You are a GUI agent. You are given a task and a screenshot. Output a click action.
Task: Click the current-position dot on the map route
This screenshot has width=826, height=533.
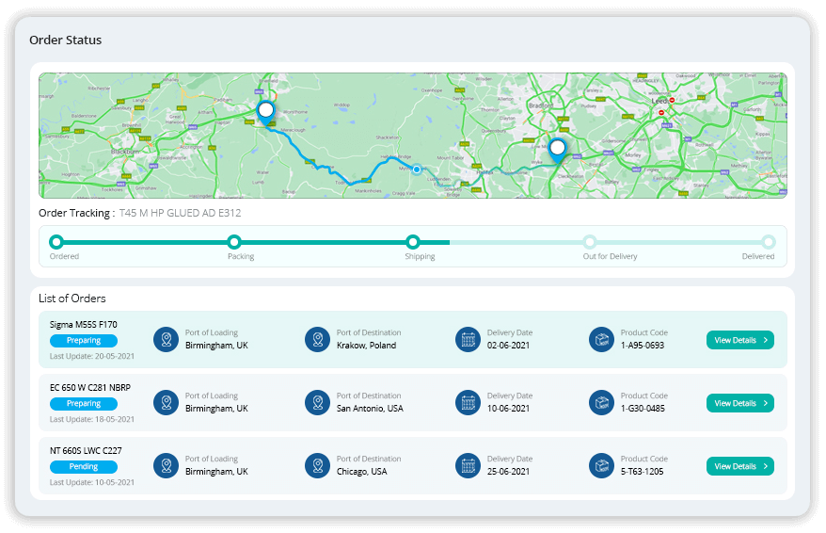pos(417,170)
